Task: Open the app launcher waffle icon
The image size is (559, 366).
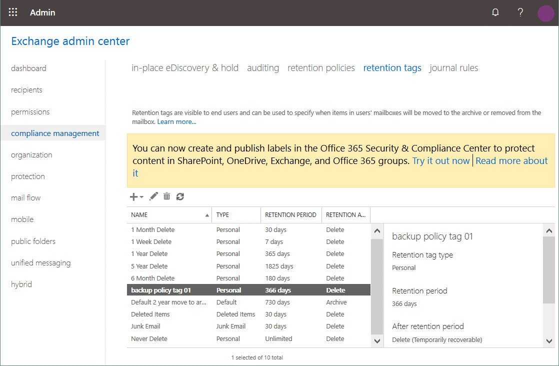Action: [x=13, y=12]
